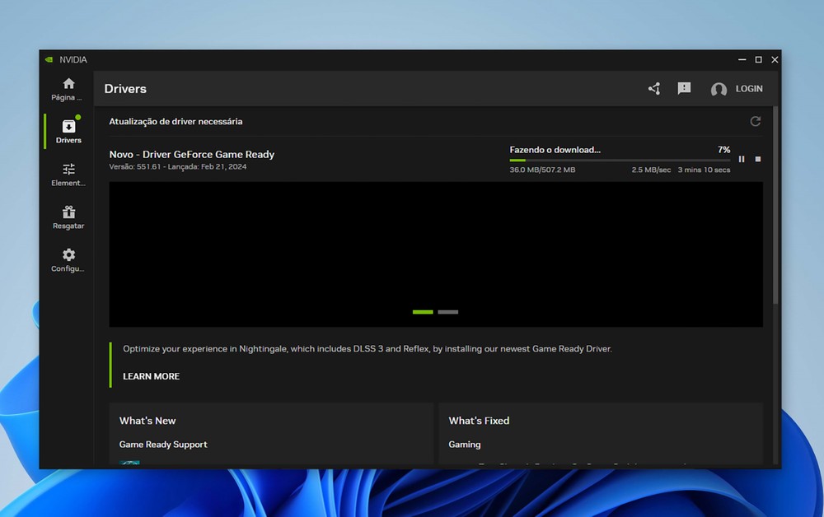
Task: Click the '3 mins 10 secs' remaining time
Action: 704,170
